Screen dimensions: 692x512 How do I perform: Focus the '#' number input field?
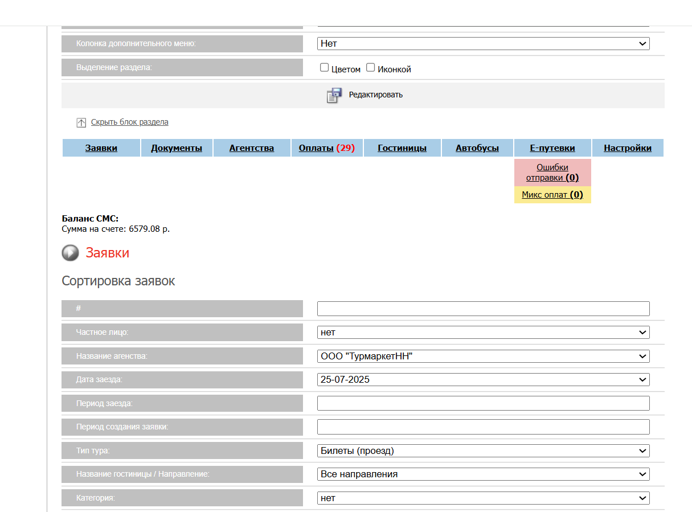point(484,309)
